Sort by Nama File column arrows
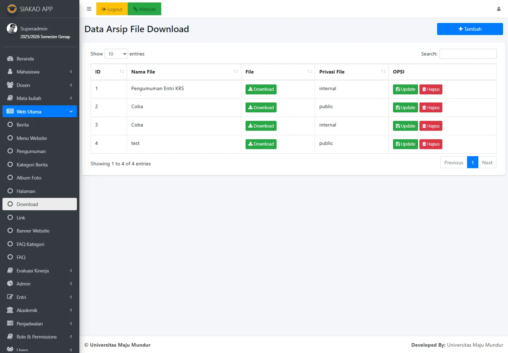 point(236,71)
